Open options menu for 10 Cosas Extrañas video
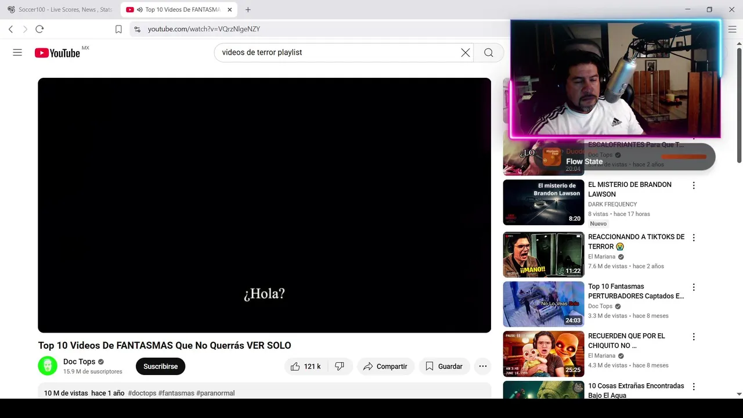Viewport: 743px width, 418px height. 694,387
